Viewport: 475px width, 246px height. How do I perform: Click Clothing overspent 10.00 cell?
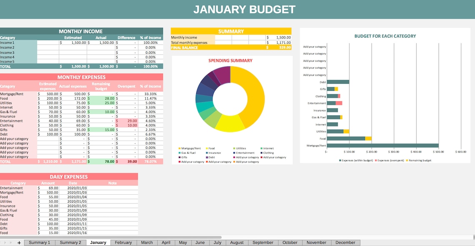tap(127, 126)
